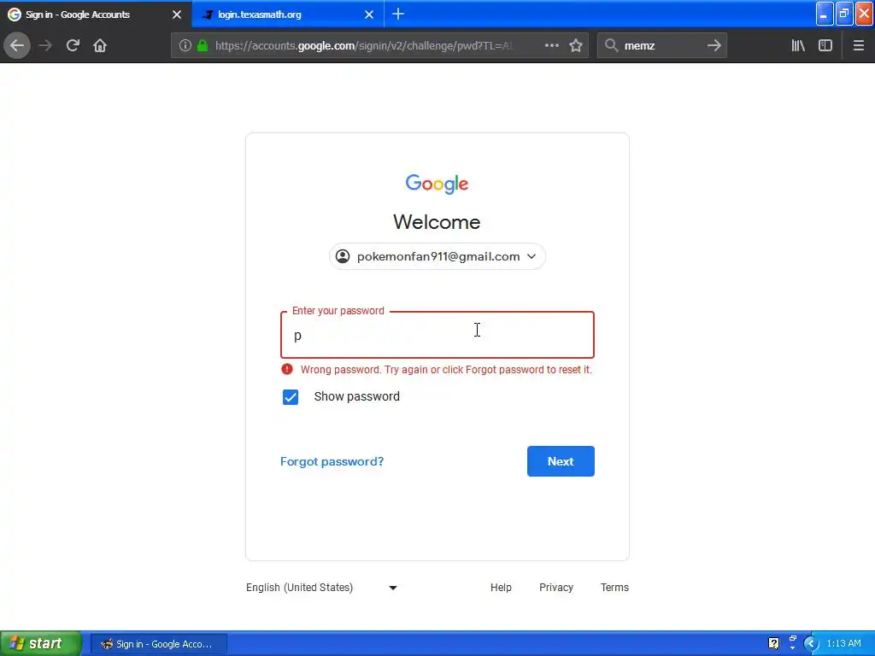This screenshot has height=656, width=875.
Task: Open the Library bookshelf icon
Action: coord(798,46)
